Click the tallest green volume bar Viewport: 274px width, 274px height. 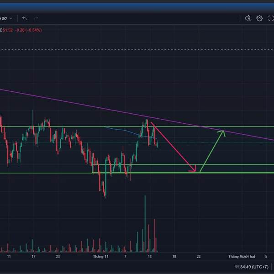pos(145,224)
